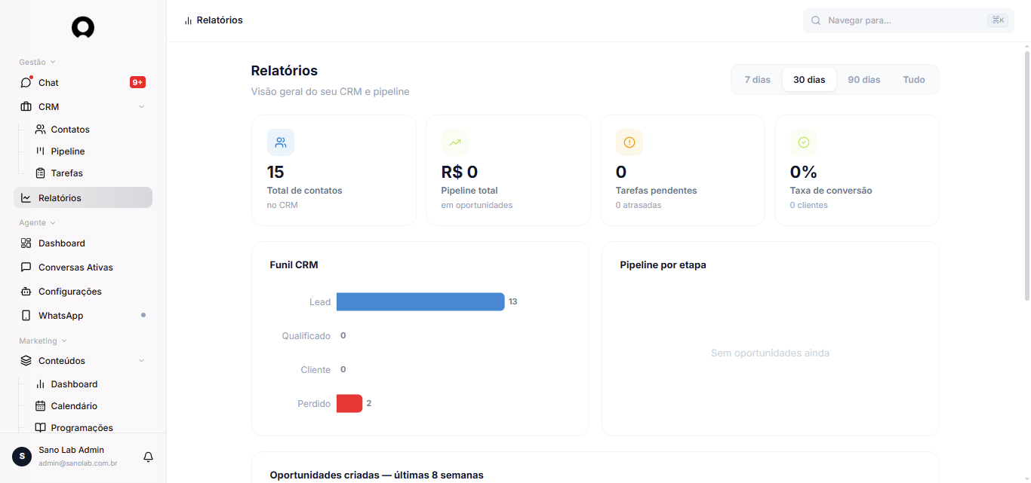Select the Tudo period
Screen dimensions: 1031x483
914,79
